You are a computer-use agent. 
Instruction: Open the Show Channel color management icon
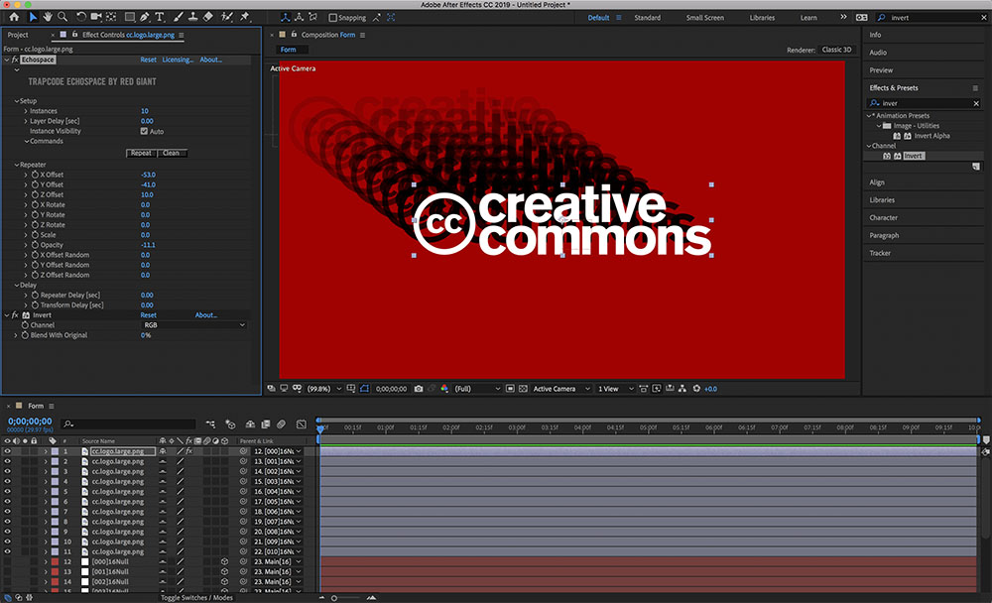click(x=444, y=389)
